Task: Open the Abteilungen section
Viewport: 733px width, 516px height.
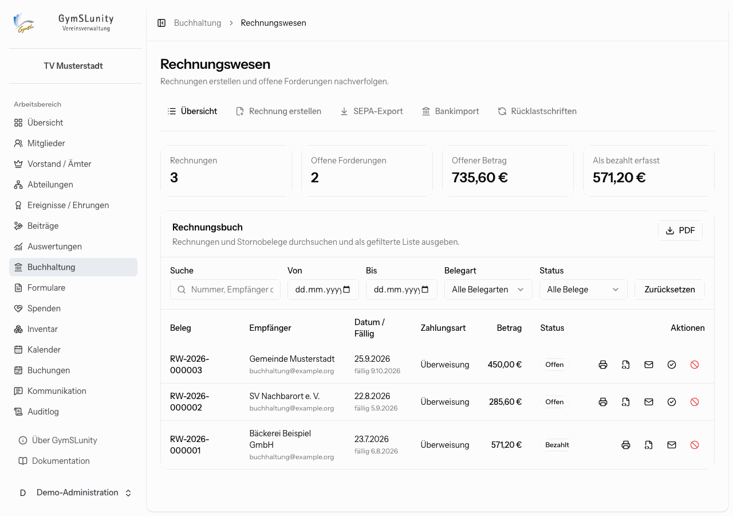Action: (73, 185)
